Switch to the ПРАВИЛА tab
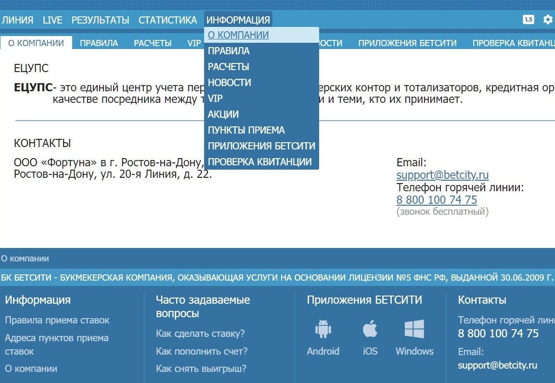This screenshot has width=555, height=383. coord(99,43)
